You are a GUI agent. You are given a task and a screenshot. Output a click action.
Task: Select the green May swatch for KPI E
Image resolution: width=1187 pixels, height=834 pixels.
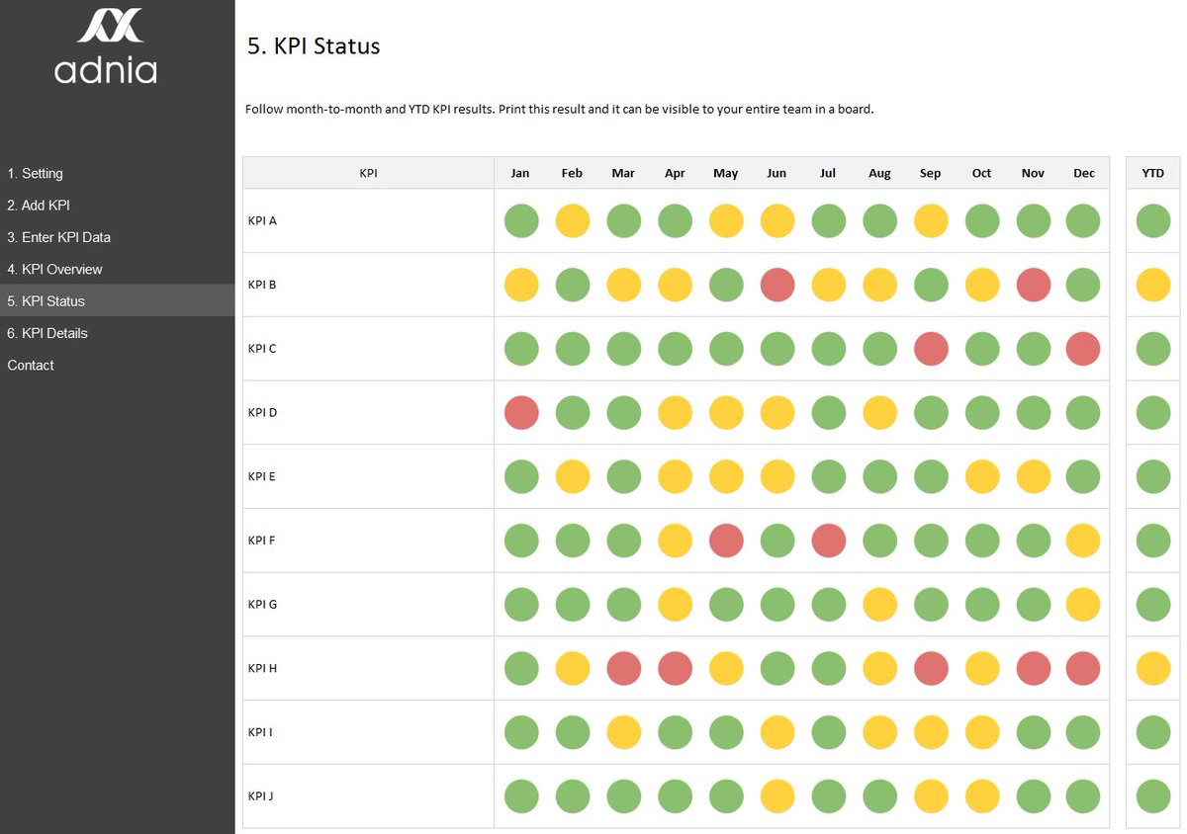[x=726, y=475]
